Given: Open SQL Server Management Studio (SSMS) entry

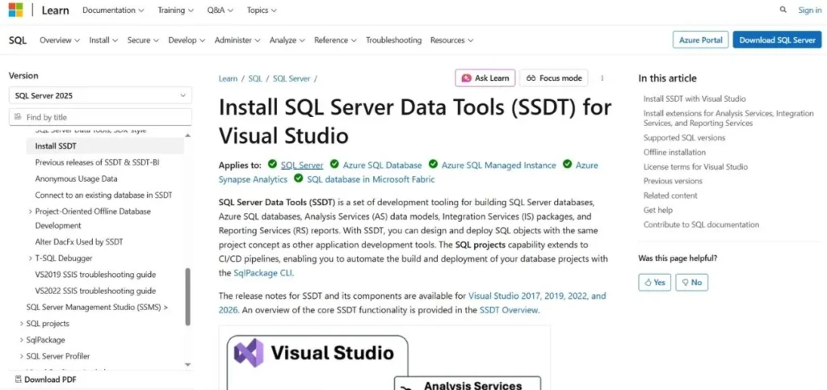Looking at the screenshot, I should coord(97,307).
